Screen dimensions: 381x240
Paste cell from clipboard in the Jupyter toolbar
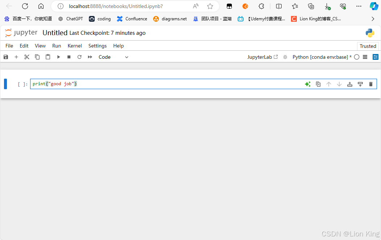point(48,57)
